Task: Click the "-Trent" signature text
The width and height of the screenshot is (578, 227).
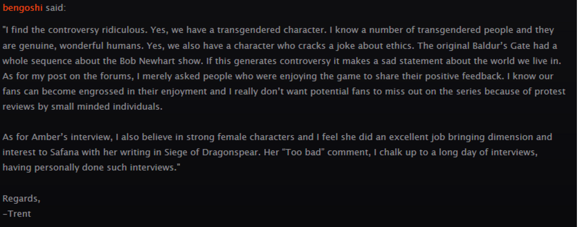Action: tap(17, 213)
